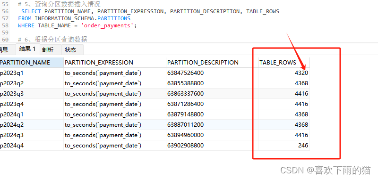Place cursor on WHERE keyword in editor
The image size is (378, 179).
click(x=26, y=25)
